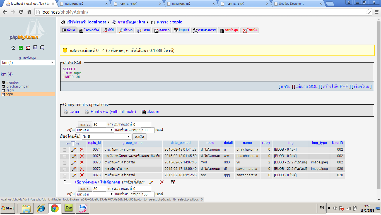Viewport: 381px width, 215px height.
Task: Sort by the group_name column header
Action: pyautogui.click(x=132, y=143)
